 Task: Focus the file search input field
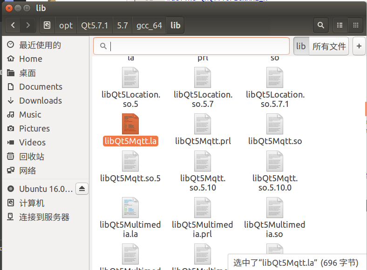click(x=191, y=46)
